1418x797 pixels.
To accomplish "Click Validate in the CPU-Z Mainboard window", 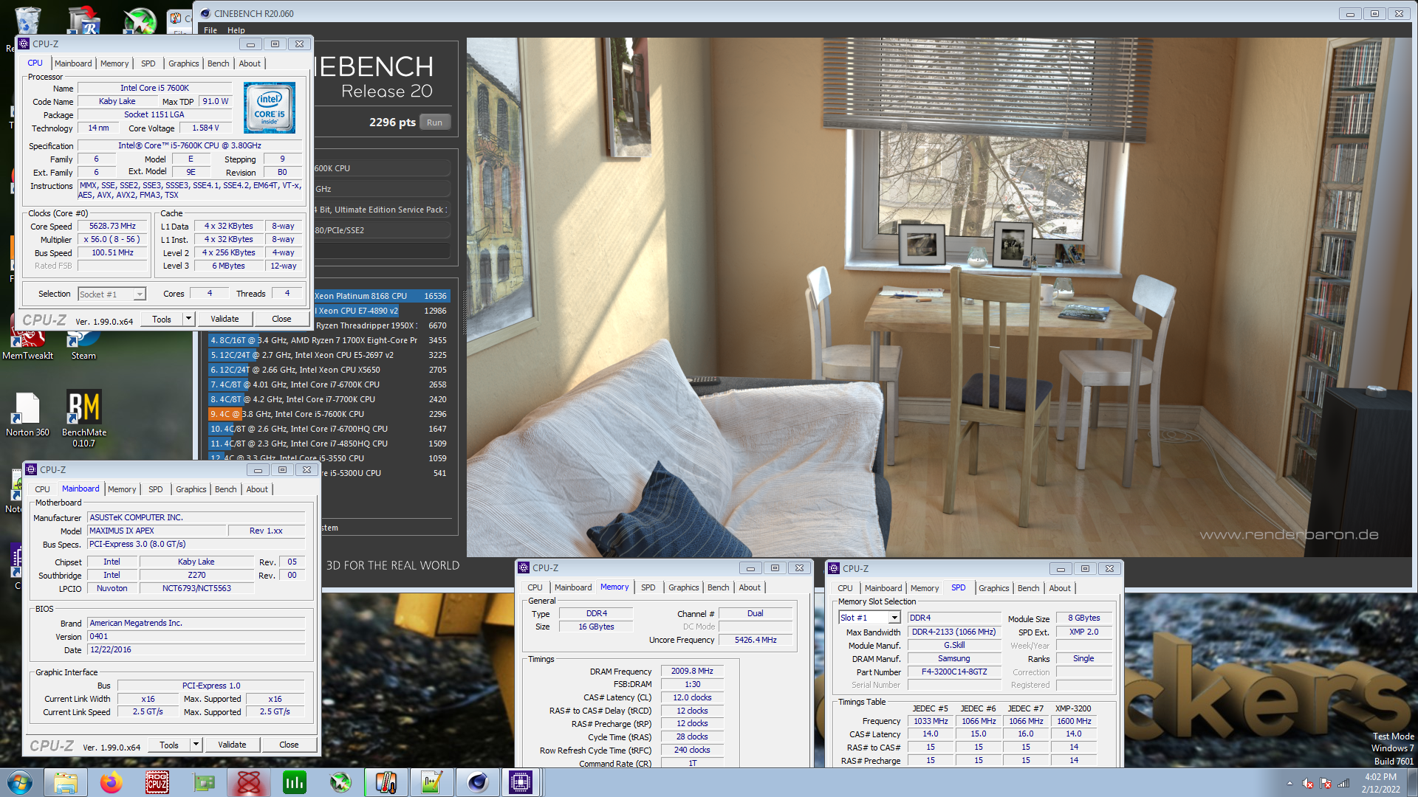I will (x=232, y=745).
